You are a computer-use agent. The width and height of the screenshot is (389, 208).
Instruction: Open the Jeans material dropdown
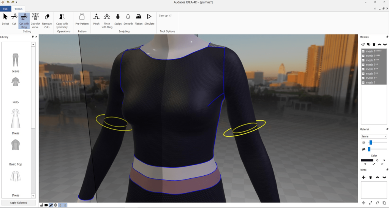pyautogui.click(x=374, y=136)
